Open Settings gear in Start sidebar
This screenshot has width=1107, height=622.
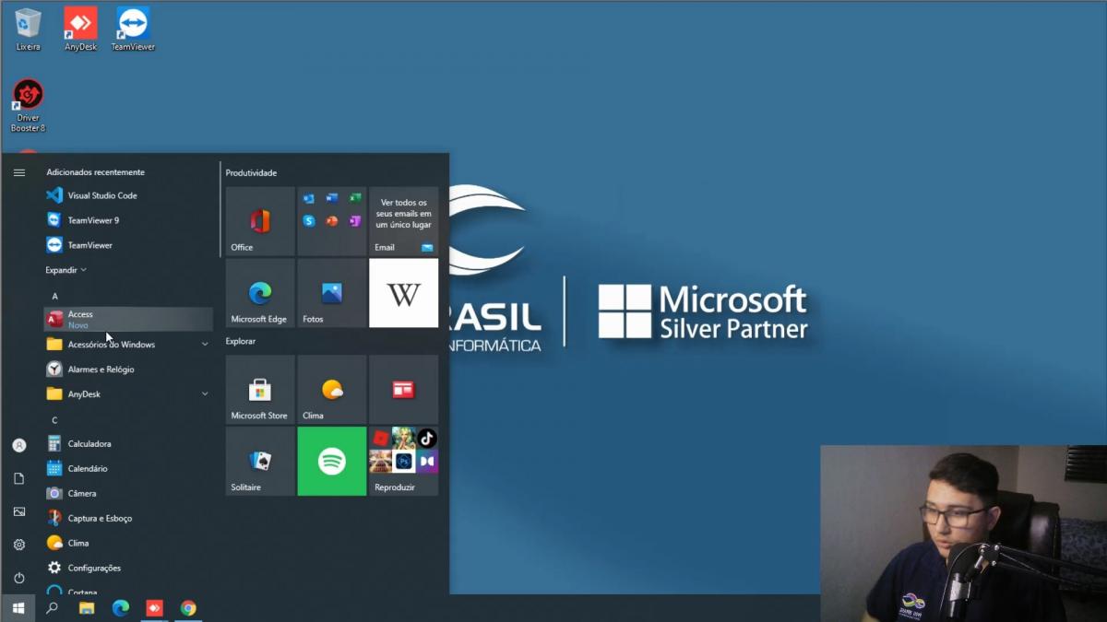tap(18, 545)
